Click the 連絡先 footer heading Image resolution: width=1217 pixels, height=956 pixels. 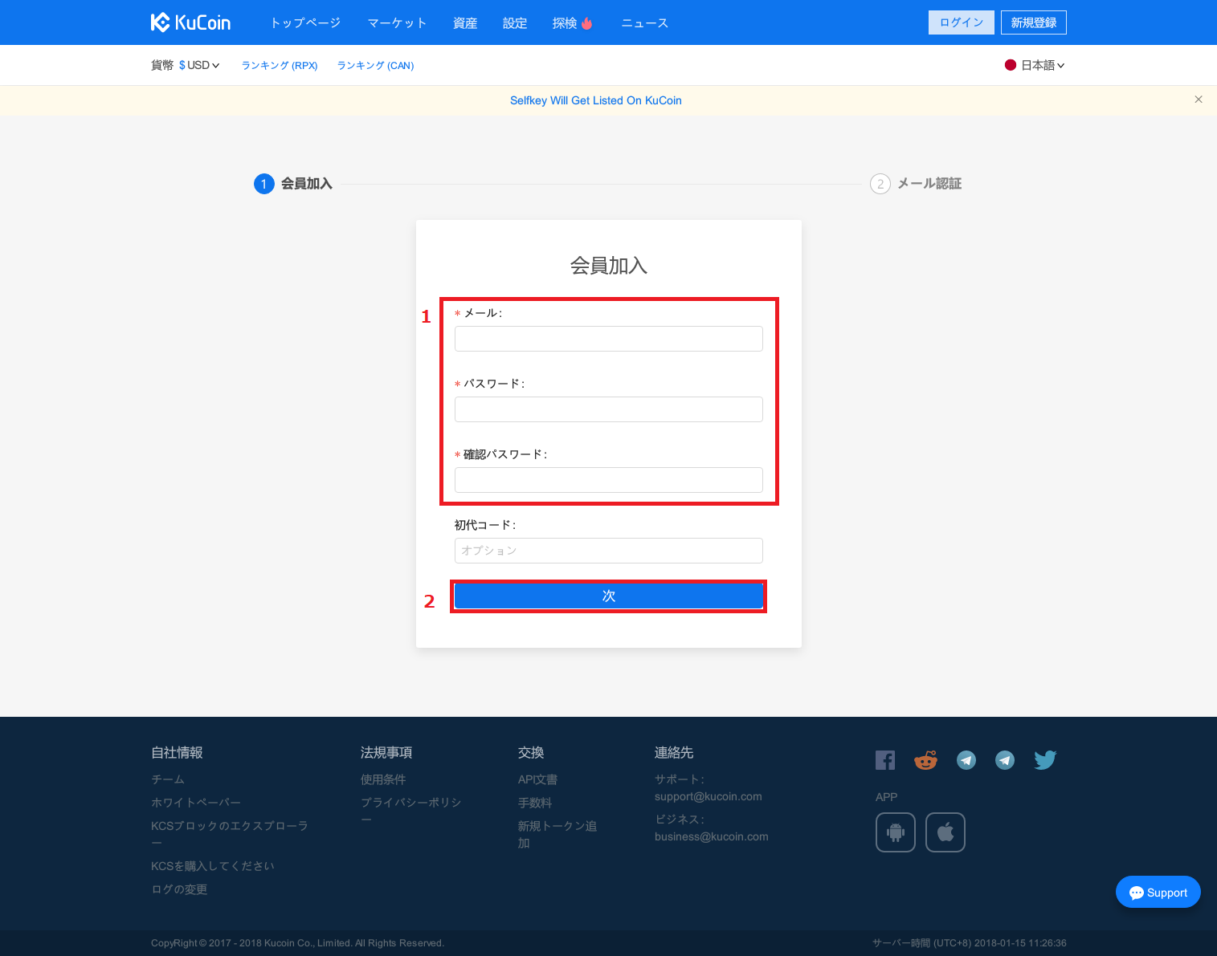(674, 752)
